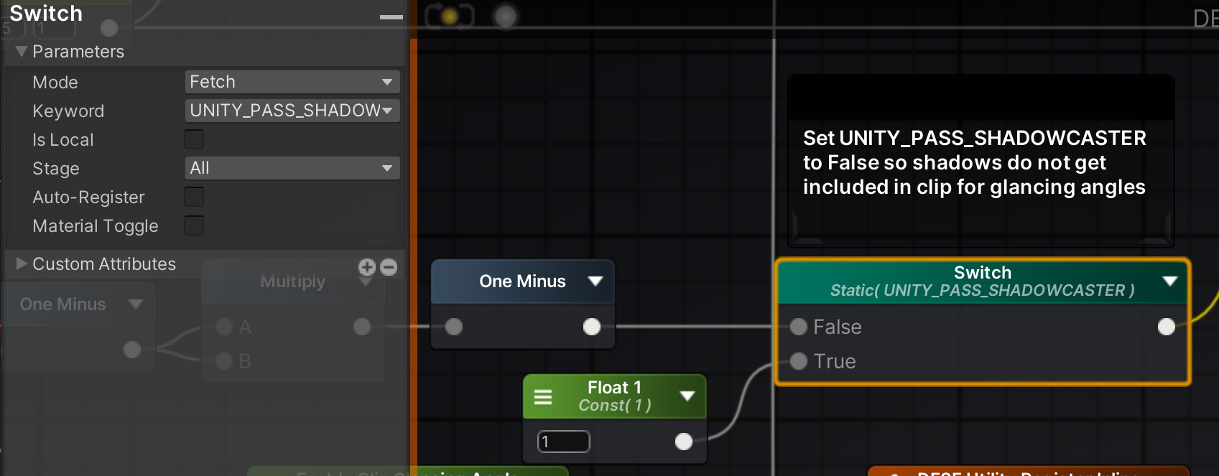Click the Switch node True input port
This screenshot has width=1219, height=476.
(x=799, y=361)
